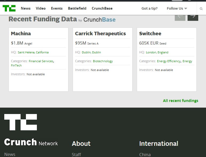Select the Energy category link on Switchee
The height and width of the screenshot is (157, 206).
click(x=187, y=61)
